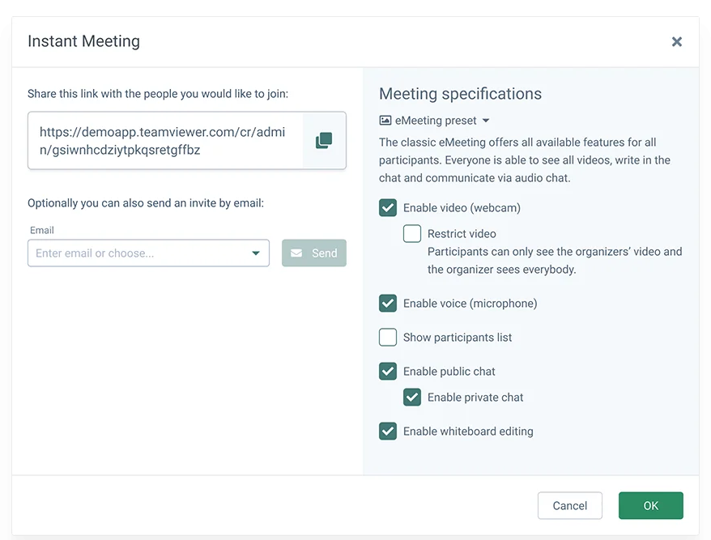Click the picture icon beside eMeeting preset
The width and height of the screenshot is (711, 540).
pyautogui.click(x=385, y=120)
